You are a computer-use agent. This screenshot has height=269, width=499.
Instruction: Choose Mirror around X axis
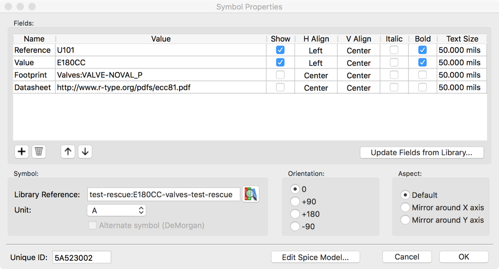(x=405, y=207)
